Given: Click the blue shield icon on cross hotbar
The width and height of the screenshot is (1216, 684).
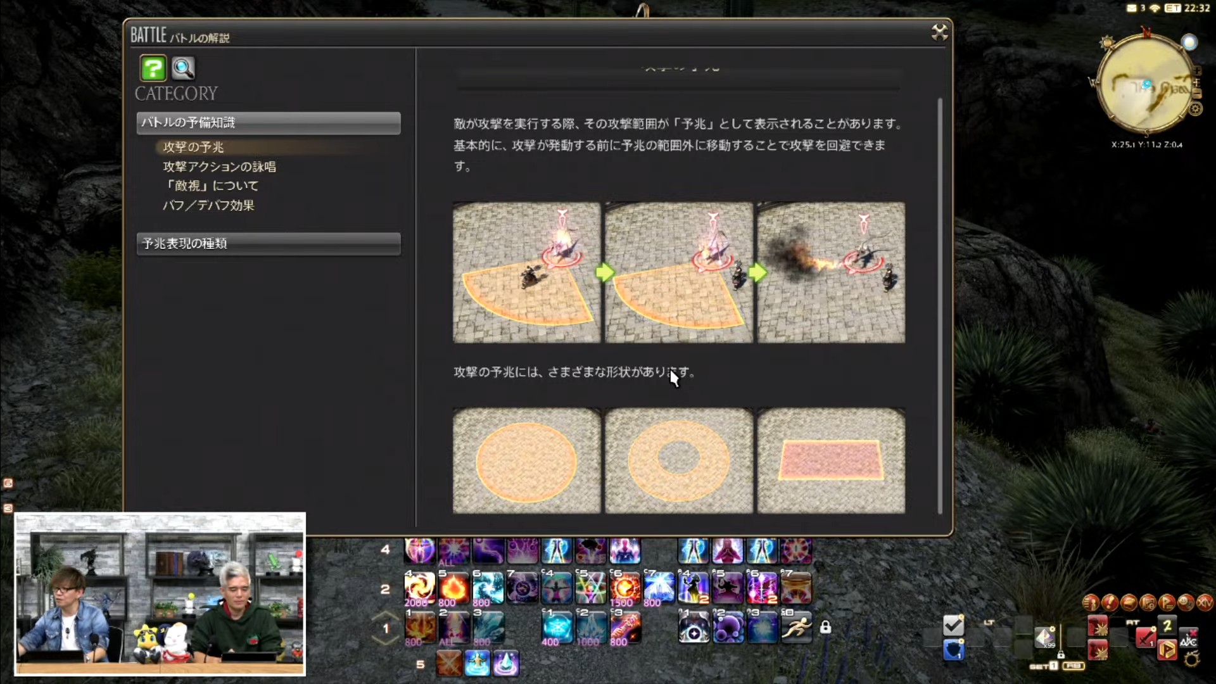Looking at the screenshot, I should [953, 649].
